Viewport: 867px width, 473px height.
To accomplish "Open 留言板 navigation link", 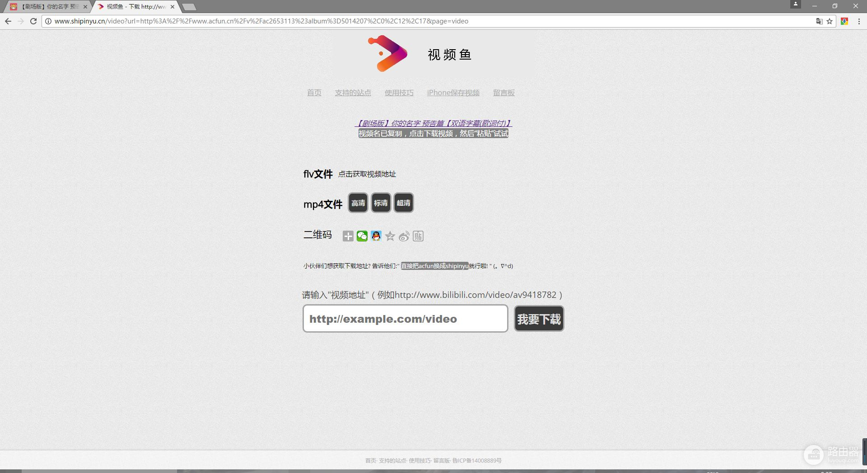I will tap(504, 93).
